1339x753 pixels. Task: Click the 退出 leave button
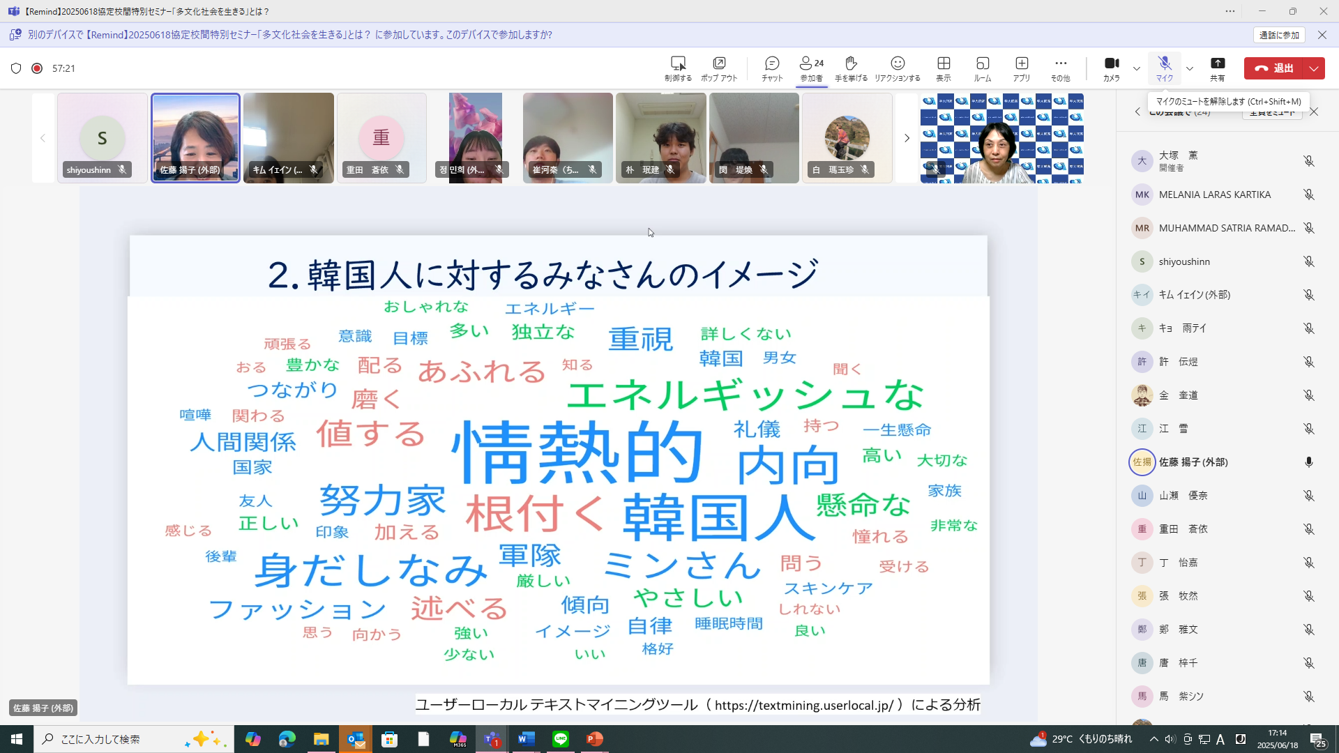coord(1274,68)
